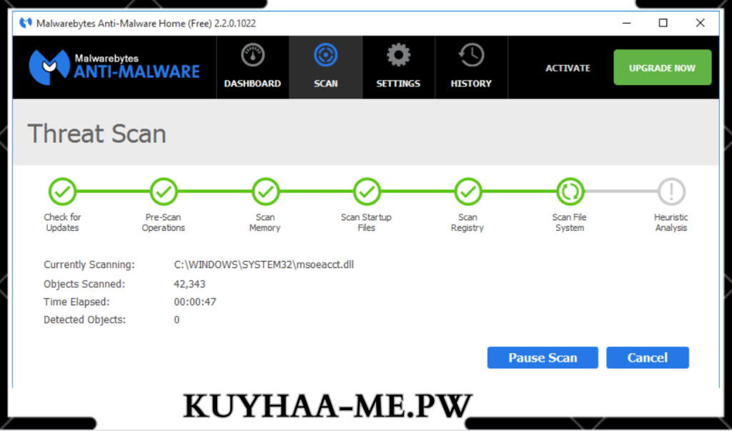Viewport: 732px width, 431px height.
Task: Click the ACTIVATE link
Action: coord(568,68)
